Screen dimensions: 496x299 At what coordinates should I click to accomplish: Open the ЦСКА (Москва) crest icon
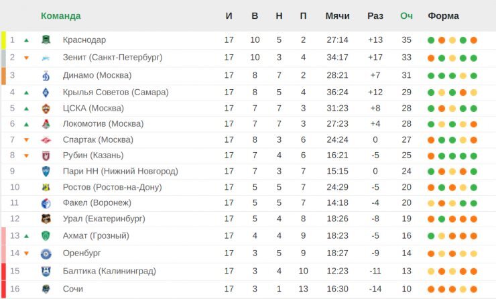click(x=46, y=109)
